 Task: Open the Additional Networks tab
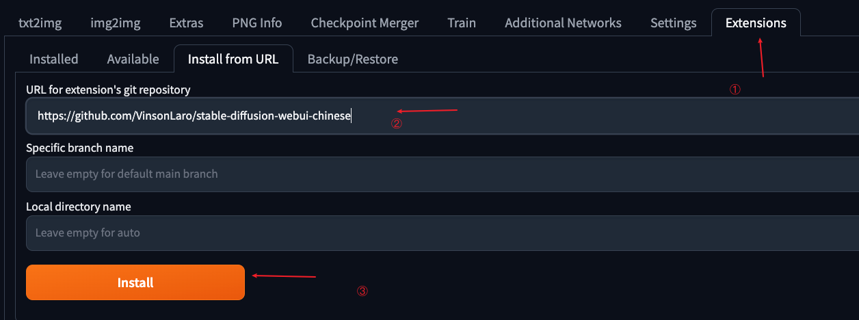coord(563,23)
